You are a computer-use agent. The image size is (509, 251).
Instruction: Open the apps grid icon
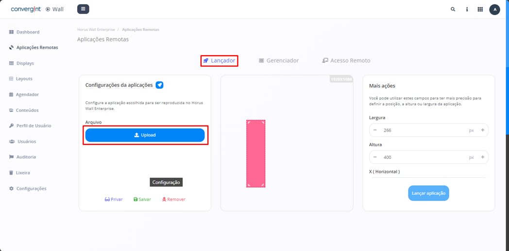point(480,9)
